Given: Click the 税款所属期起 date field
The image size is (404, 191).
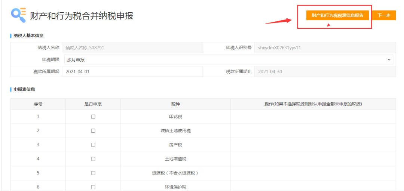Looking at the screenshot, I should pos(132,71).
